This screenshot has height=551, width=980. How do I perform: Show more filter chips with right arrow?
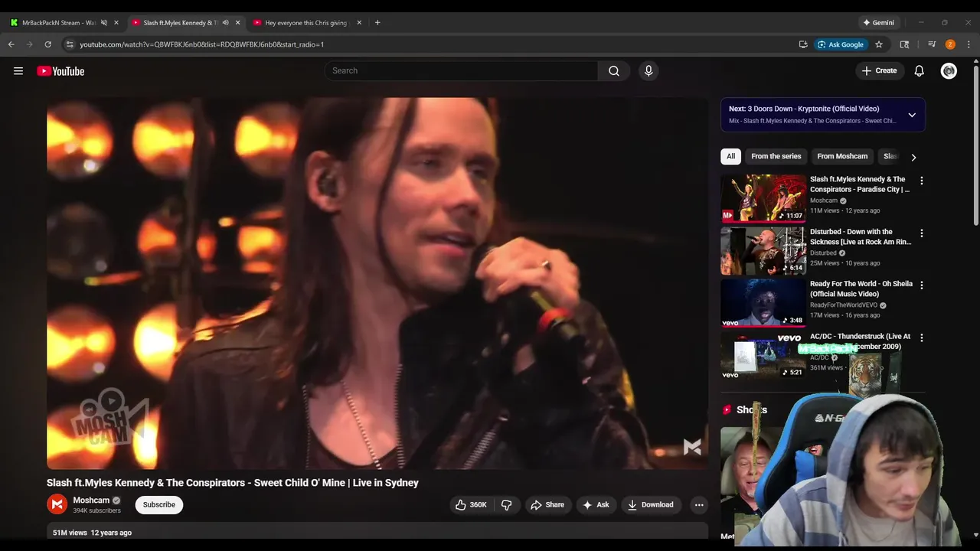click(x=913, y=157)
